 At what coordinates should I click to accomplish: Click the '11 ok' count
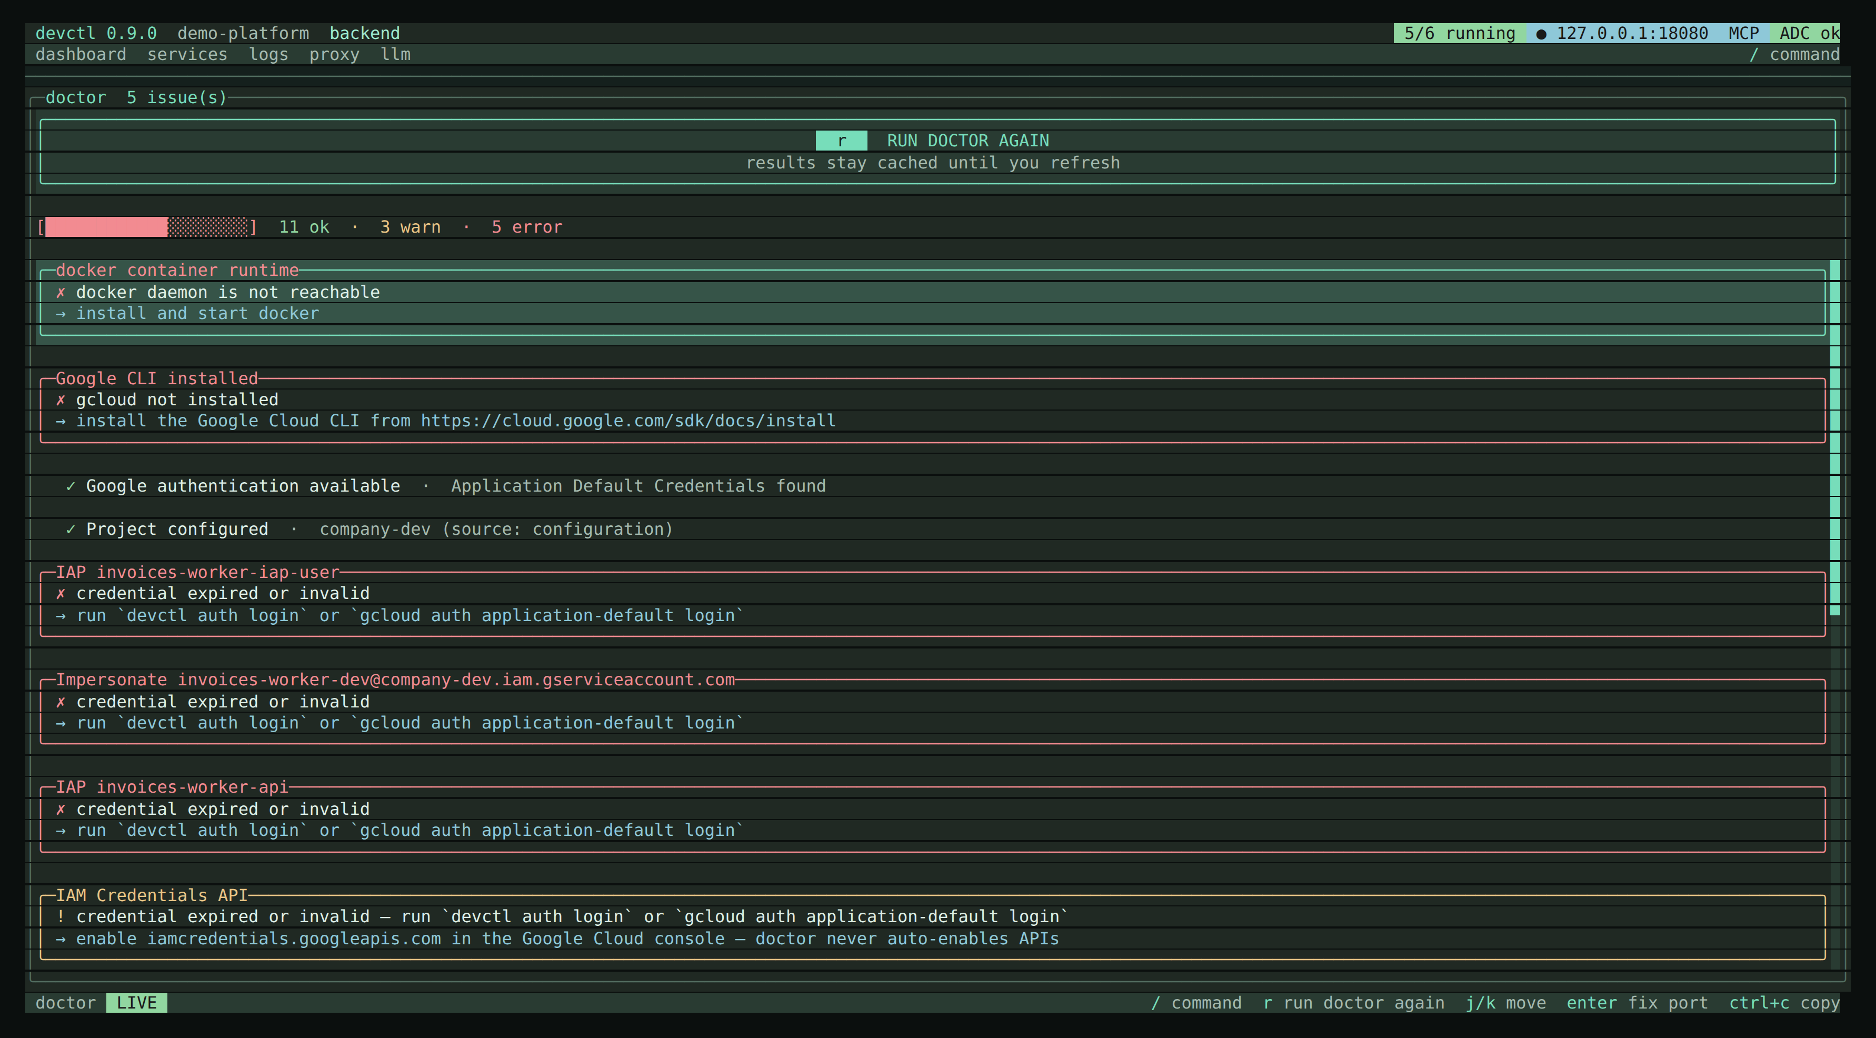[304, 227]
